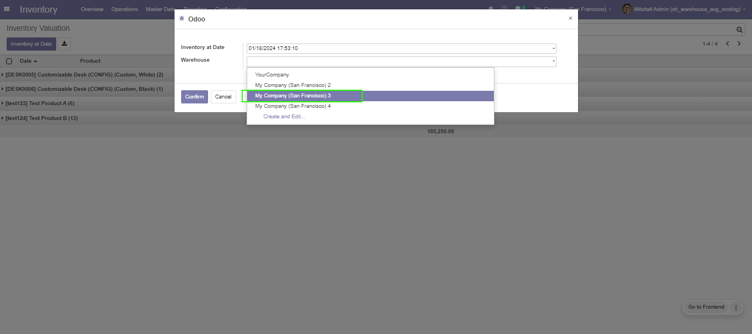
Task: Click the Inventory at Date toolbar button
Action: [31, 44]
